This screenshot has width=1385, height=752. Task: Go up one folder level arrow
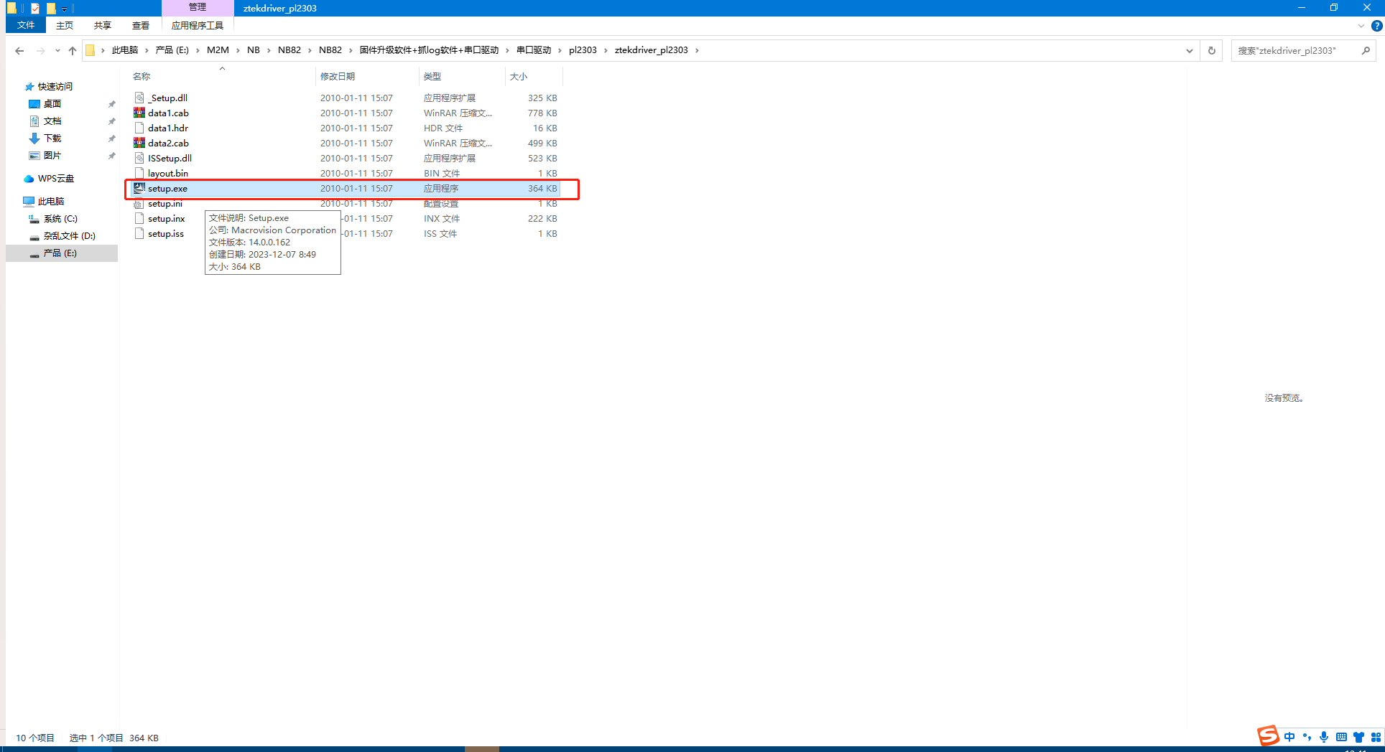(x=73, y=50)
